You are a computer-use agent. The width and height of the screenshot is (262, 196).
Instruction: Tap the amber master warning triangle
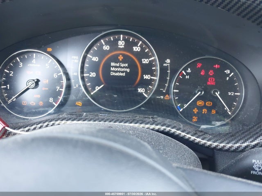tap(167, 97)
